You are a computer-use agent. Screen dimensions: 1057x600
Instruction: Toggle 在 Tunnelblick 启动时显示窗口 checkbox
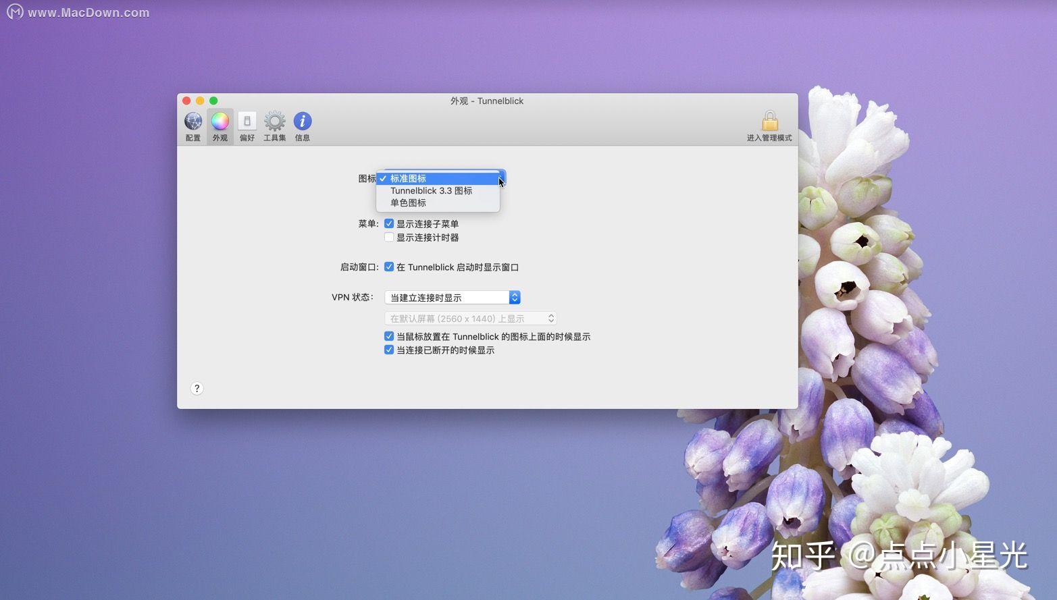click(x=389, y=267)
